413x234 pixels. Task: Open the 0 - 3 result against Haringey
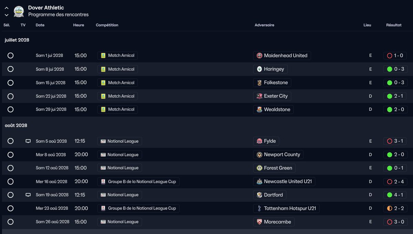tap(395, 69)
